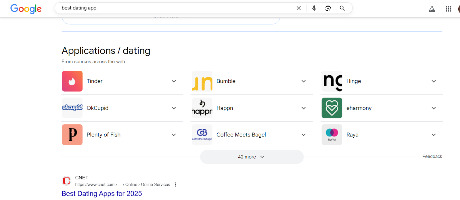Select the Coffee Meets Bagel label
The height and width of the screenshot is (200, 460).
click(241, 135)
